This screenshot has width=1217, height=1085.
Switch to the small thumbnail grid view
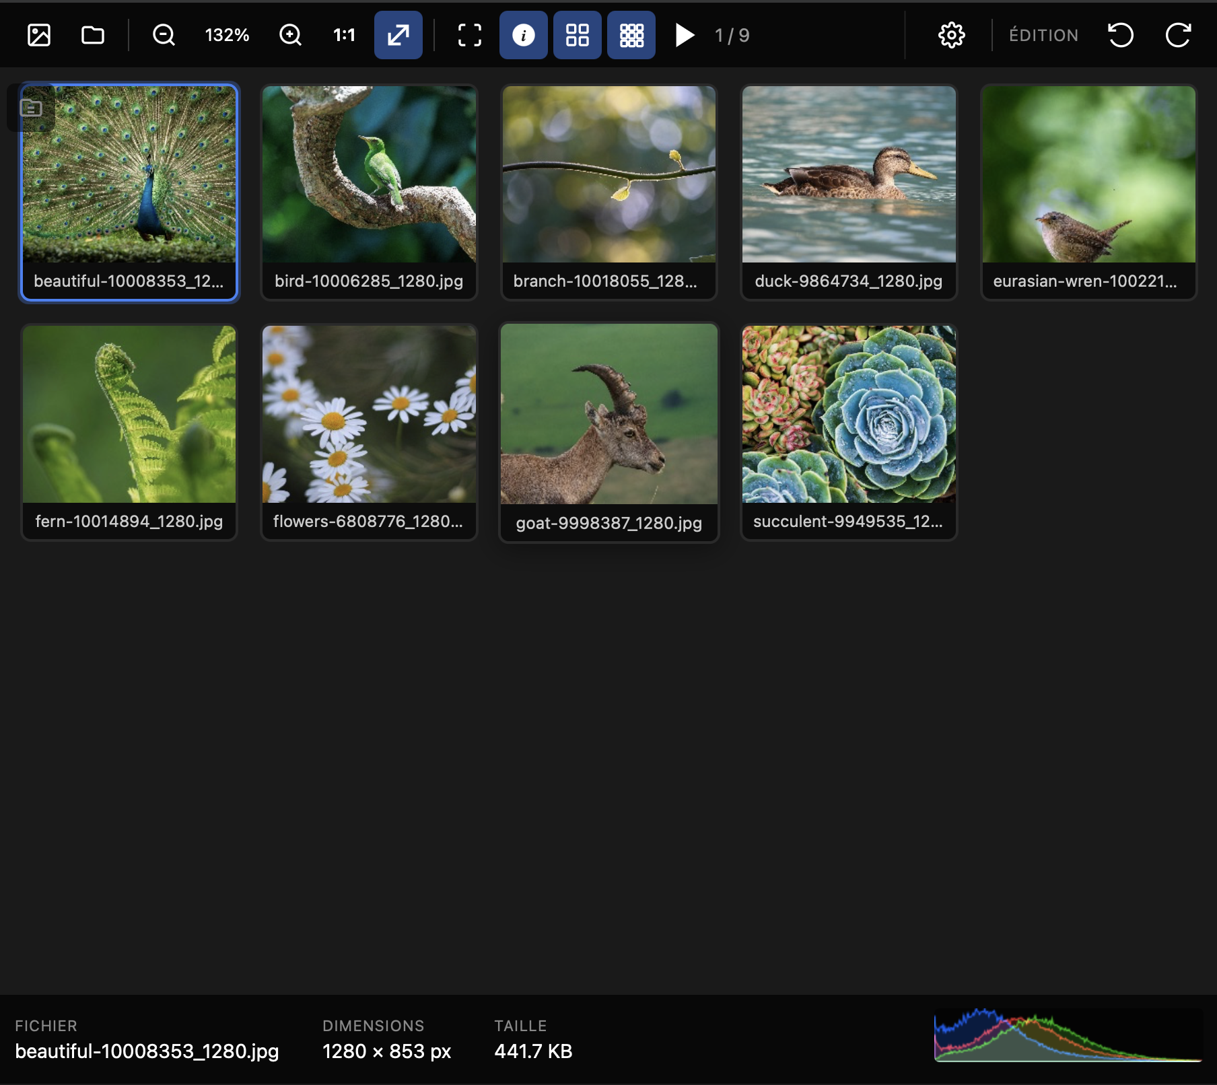[x=631, y=35]
